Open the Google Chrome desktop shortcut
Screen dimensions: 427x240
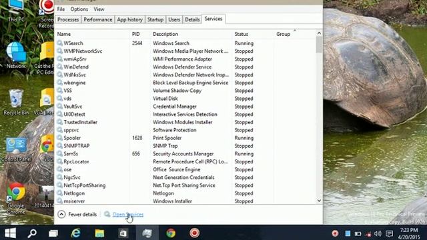click(x=16, y=198)
